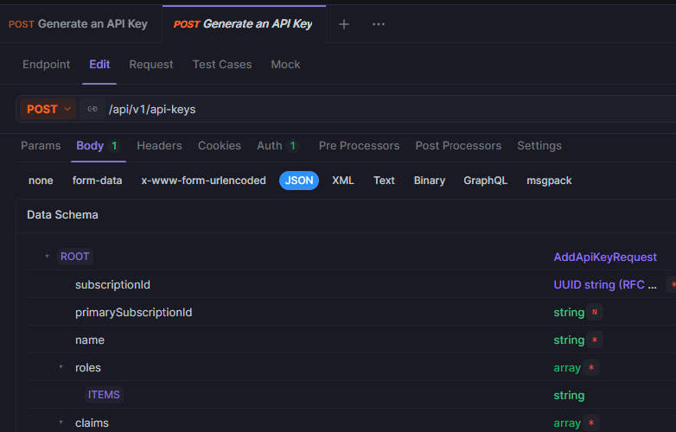Viewport: 676px width, 432px height.
Task: Switch to the Test Cases tab
Action: click(222, 65)
